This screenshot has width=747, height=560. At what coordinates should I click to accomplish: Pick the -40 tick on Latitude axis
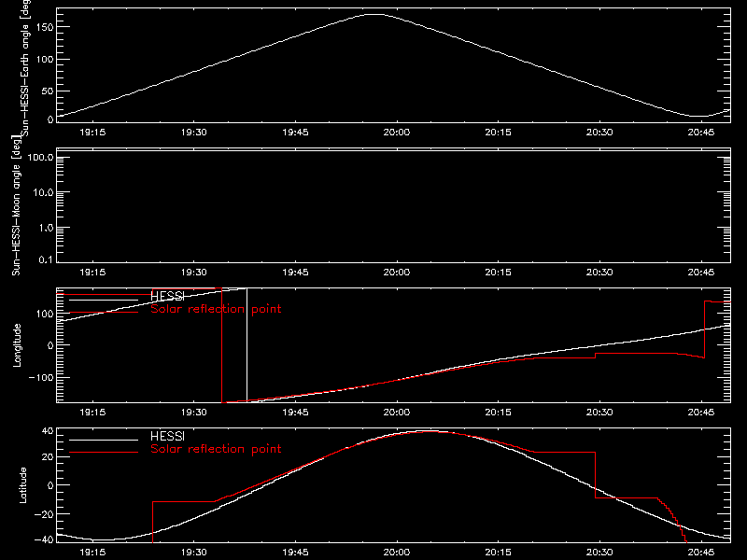tap(44, 540)
